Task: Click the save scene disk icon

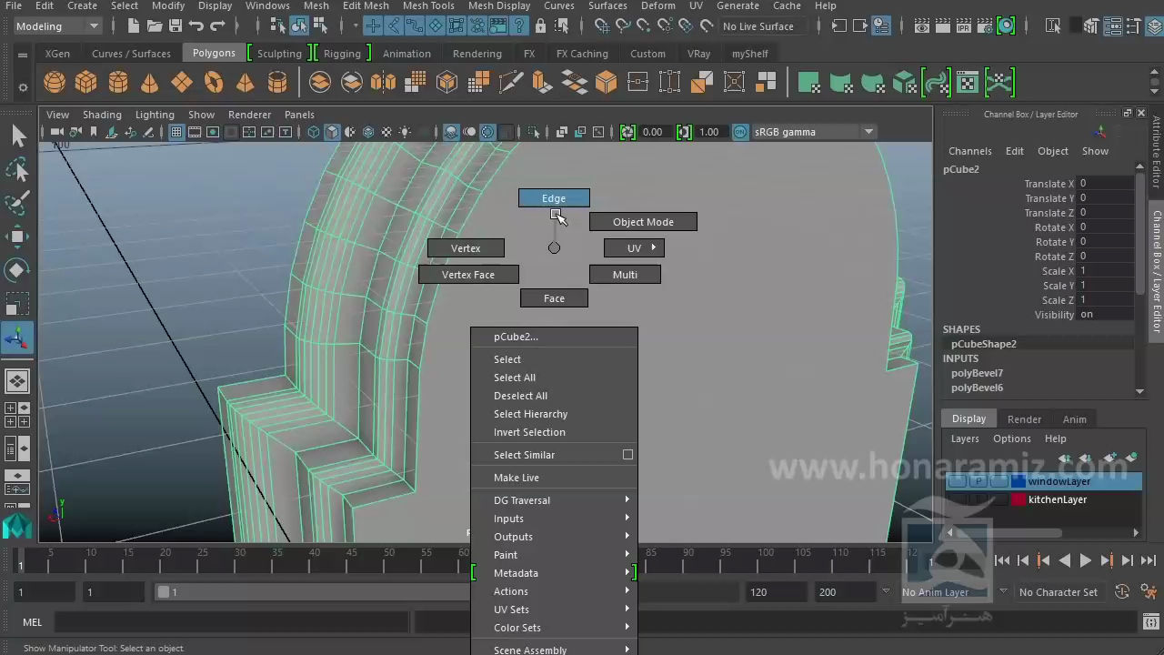Action: click(x=176, y=26)
